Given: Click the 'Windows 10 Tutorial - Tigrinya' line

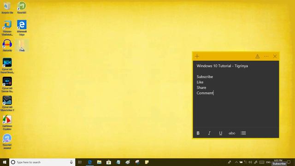Looking at the screenshot, I should coord(222,66).
